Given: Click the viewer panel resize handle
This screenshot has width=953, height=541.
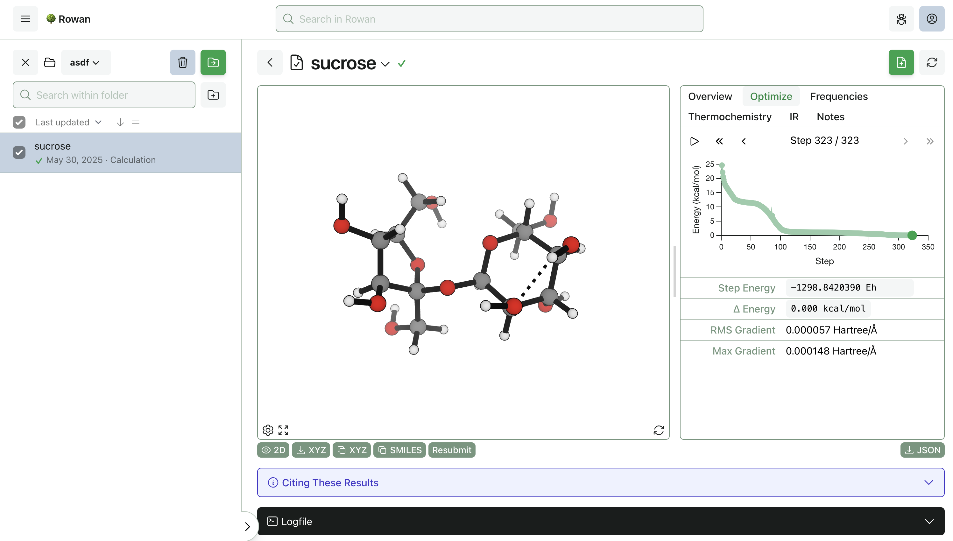Looking at the screenshot, I should coord(675,272).
